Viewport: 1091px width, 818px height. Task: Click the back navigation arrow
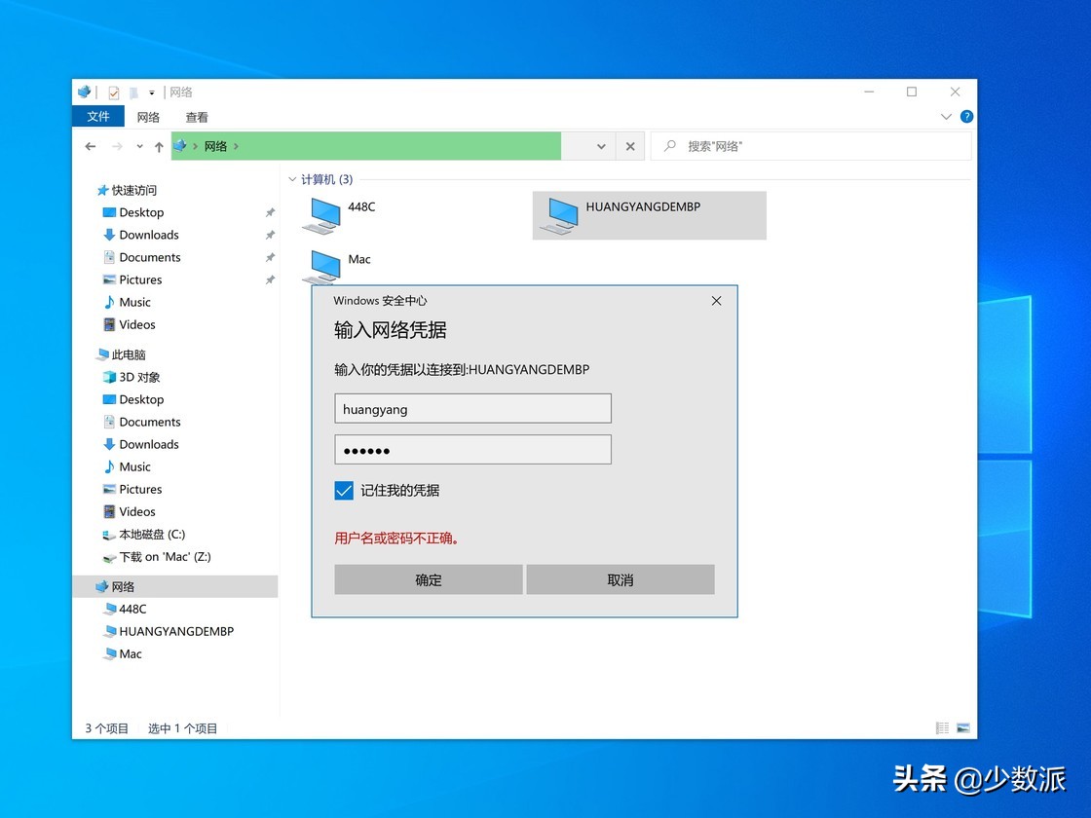(x=90, y=146)
